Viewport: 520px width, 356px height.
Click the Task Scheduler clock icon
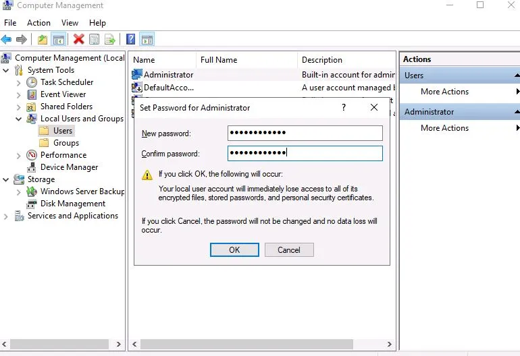coord(32,82)
